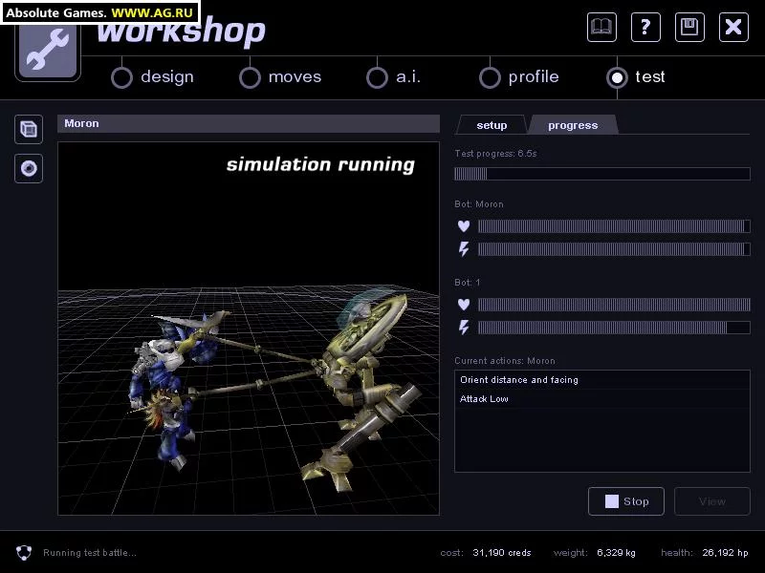
Task: Click Bot 1's energy bar
Action: tap(614, 328)
